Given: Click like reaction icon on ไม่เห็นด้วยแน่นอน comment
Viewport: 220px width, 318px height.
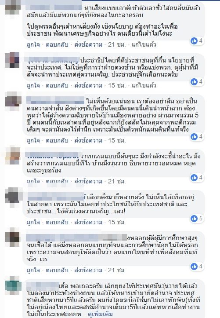Looking at the screenshot, I should pyautogui.click(x=194, y=137).
